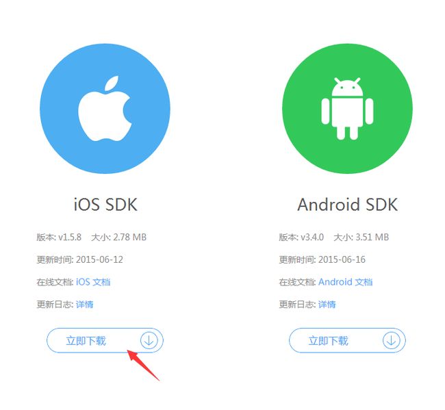The width and height of the screenshot is (445, 410).
Task: Click the Android update date 2015-06-16
Action: pyautogui.click(x=342, y=259)
